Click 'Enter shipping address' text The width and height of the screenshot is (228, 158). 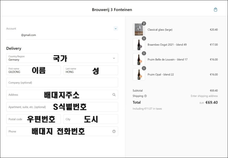[x=204, y=96]
